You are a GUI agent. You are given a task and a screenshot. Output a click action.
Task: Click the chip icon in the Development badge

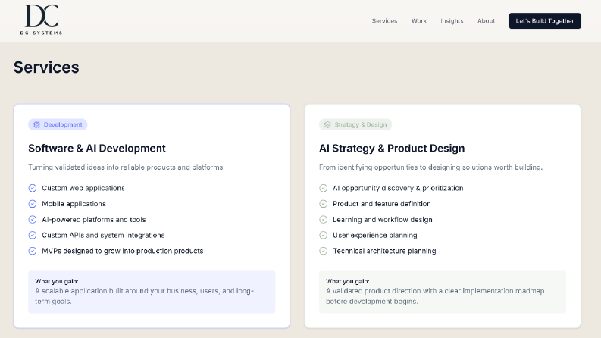pyautogui.click(x=36, y=124)
